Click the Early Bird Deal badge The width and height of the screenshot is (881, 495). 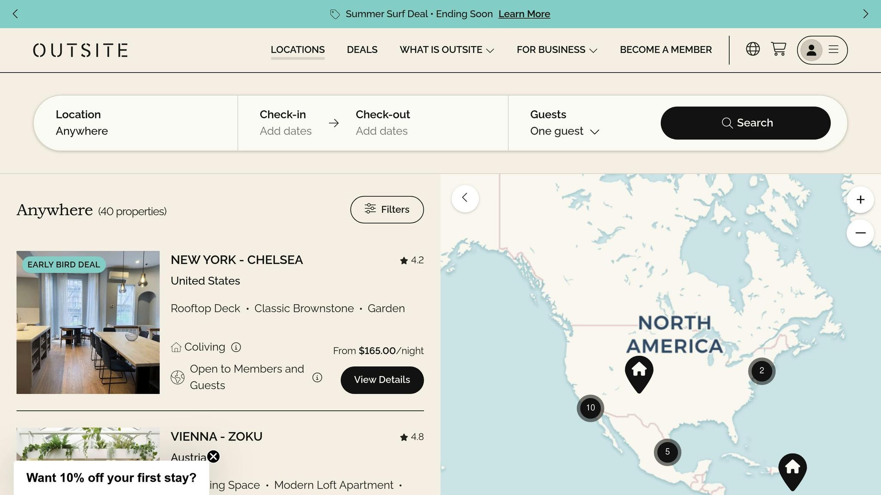coord(64,265)
